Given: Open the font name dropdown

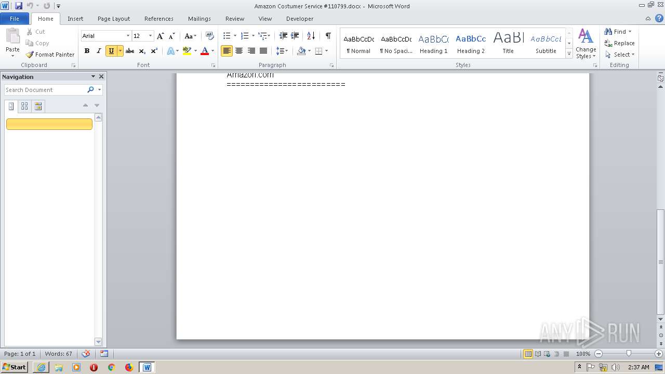Looking at the screenshot, I should tap(128, 36).
